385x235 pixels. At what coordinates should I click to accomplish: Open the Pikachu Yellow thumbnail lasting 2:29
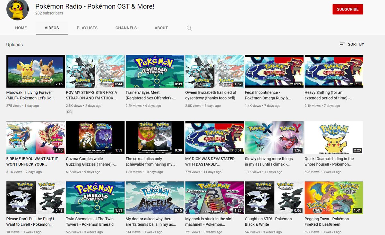click(334, 138)
